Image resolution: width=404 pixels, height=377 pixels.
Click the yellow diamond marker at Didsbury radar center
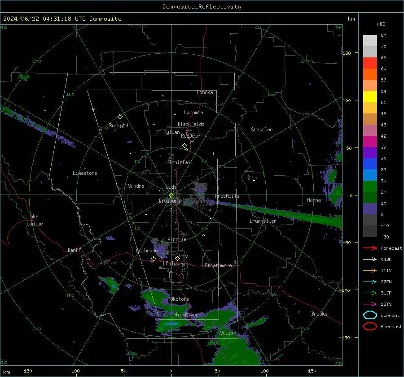pyautogui.click(x=171, y=195)
